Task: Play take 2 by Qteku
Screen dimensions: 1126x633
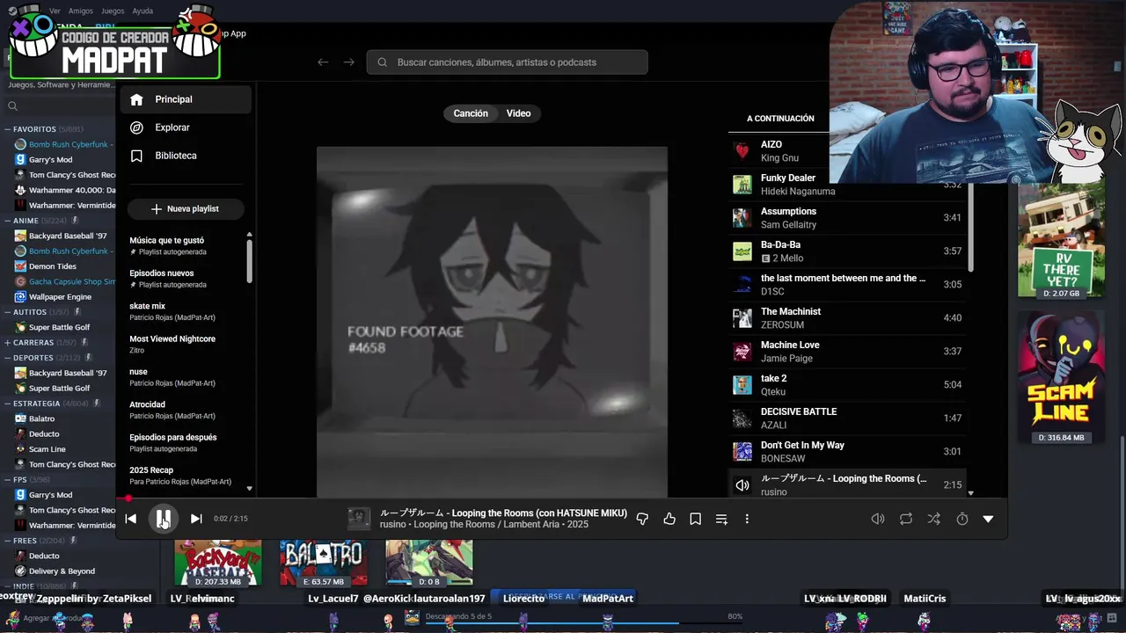Action: click(x=847, y=385)
